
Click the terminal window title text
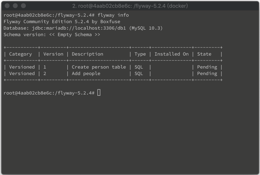coord(130,6)
